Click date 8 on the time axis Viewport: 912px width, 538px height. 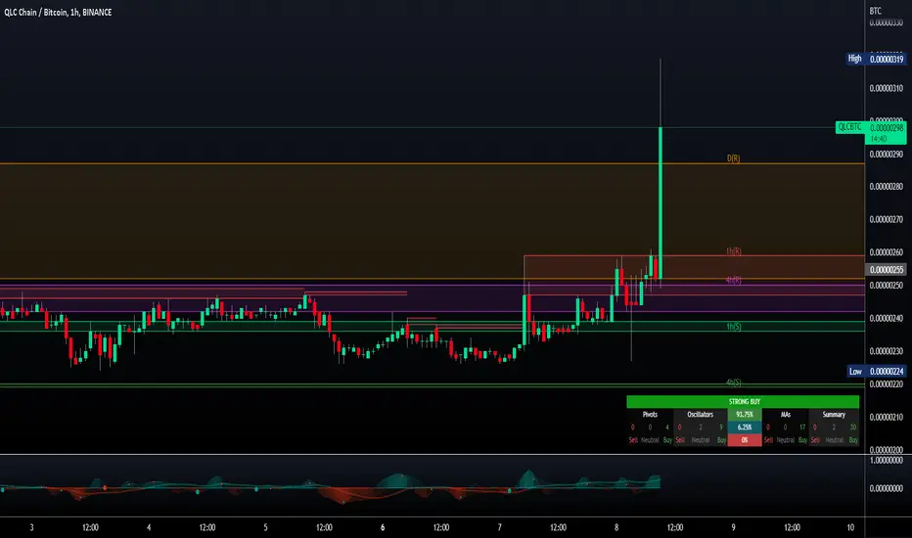[x=616, y=527]
